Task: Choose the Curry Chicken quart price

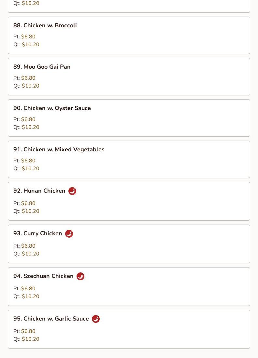Action: pyautogui.click(x=31, y=254)
